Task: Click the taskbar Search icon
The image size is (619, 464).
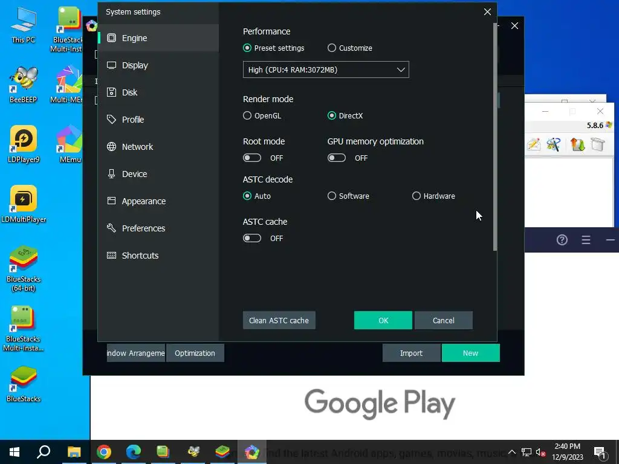Action: click(x=44, y=452)
